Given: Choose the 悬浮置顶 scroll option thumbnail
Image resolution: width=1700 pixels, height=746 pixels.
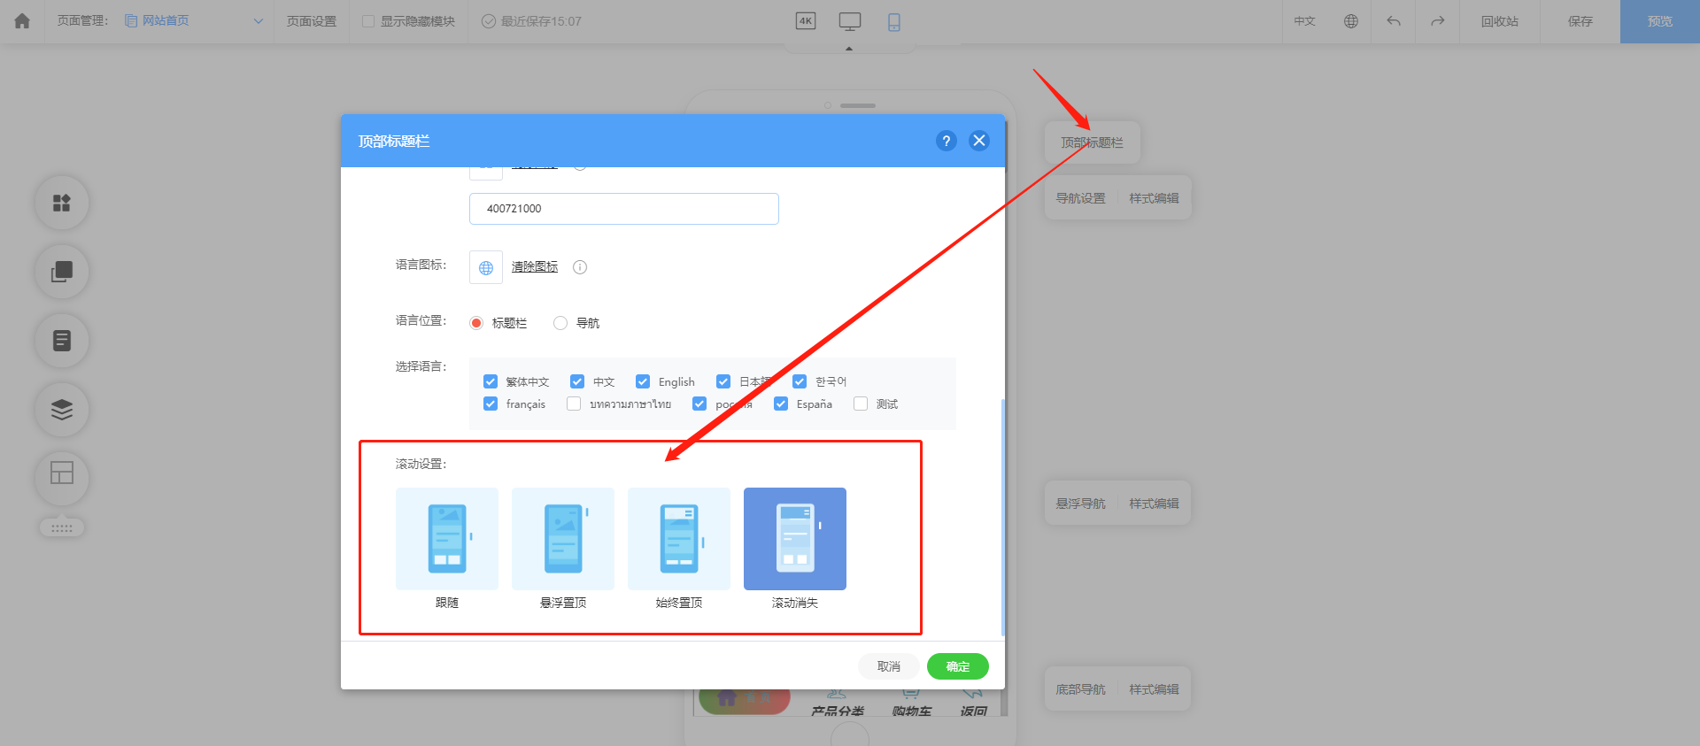Looking at the screenshot, I should pyautogui.click(x=563, y=539).
